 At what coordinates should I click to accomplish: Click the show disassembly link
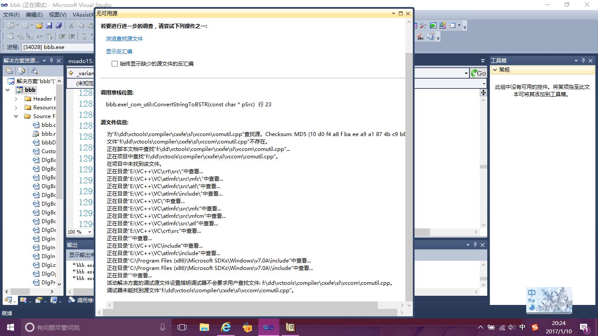(x=119, y=52)
